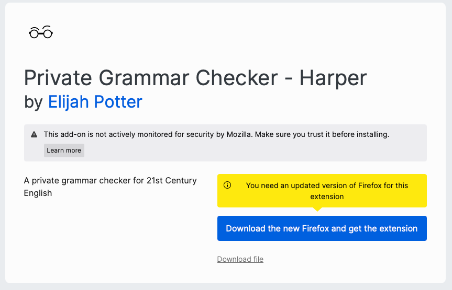Click Download the new Firefox and get the extension
Image resolution: width=452 pixels, height=290 pixels.
[x=322, y=228]
